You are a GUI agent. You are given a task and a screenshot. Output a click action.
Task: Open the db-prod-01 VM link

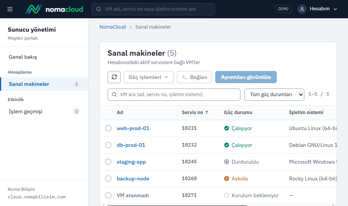click(x=131, y=145)
